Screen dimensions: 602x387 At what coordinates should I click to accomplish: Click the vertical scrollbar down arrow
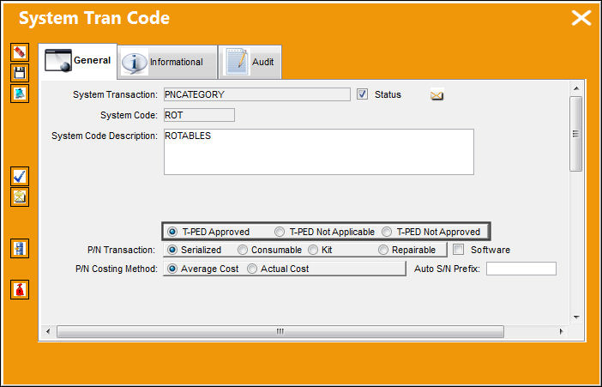576,317
